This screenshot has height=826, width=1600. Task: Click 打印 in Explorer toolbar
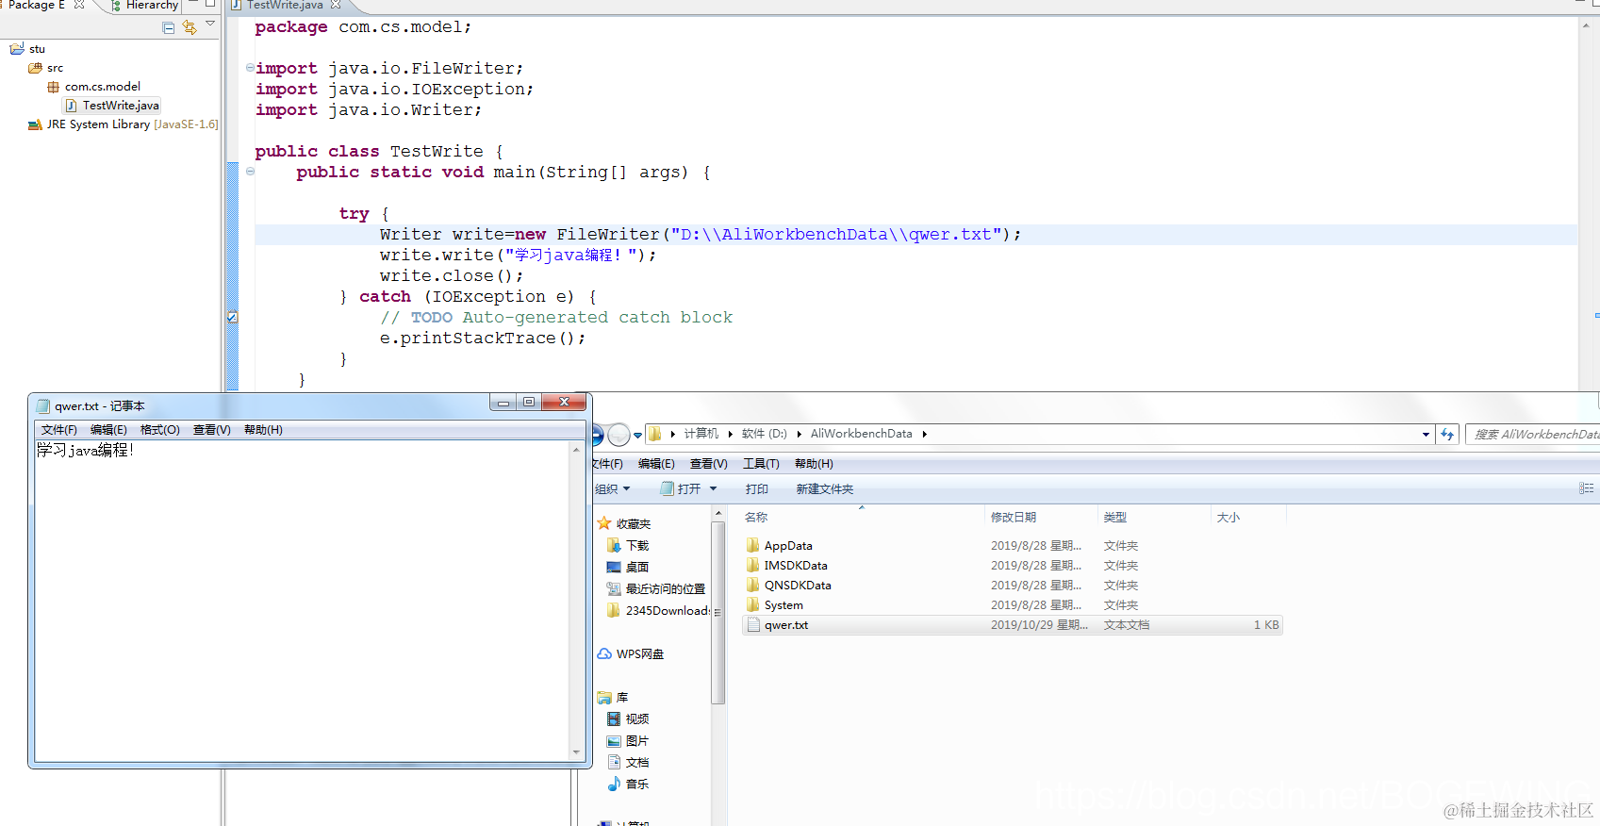[756, 489]
